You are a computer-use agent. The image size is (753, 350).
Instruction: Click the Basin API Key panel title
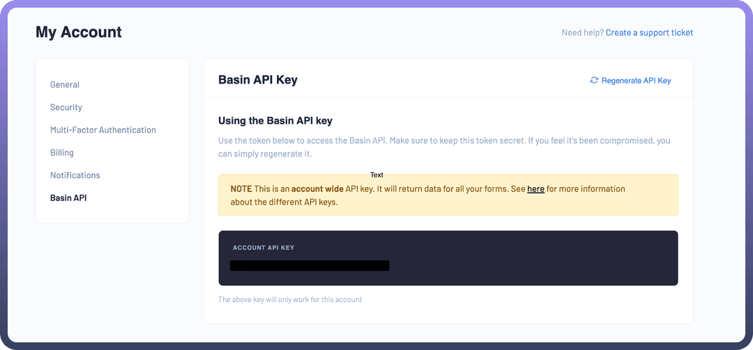click(258, 79)
